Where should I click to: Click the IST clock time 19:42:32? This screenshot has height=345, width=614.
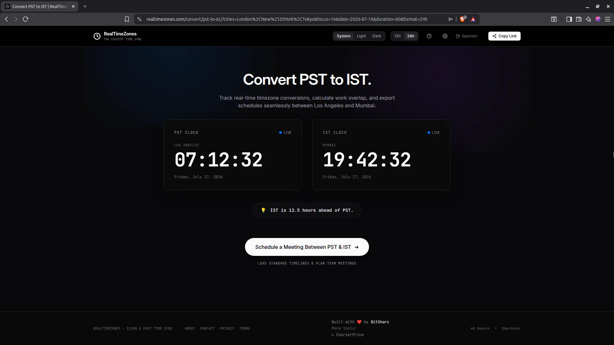coord(367,160)
